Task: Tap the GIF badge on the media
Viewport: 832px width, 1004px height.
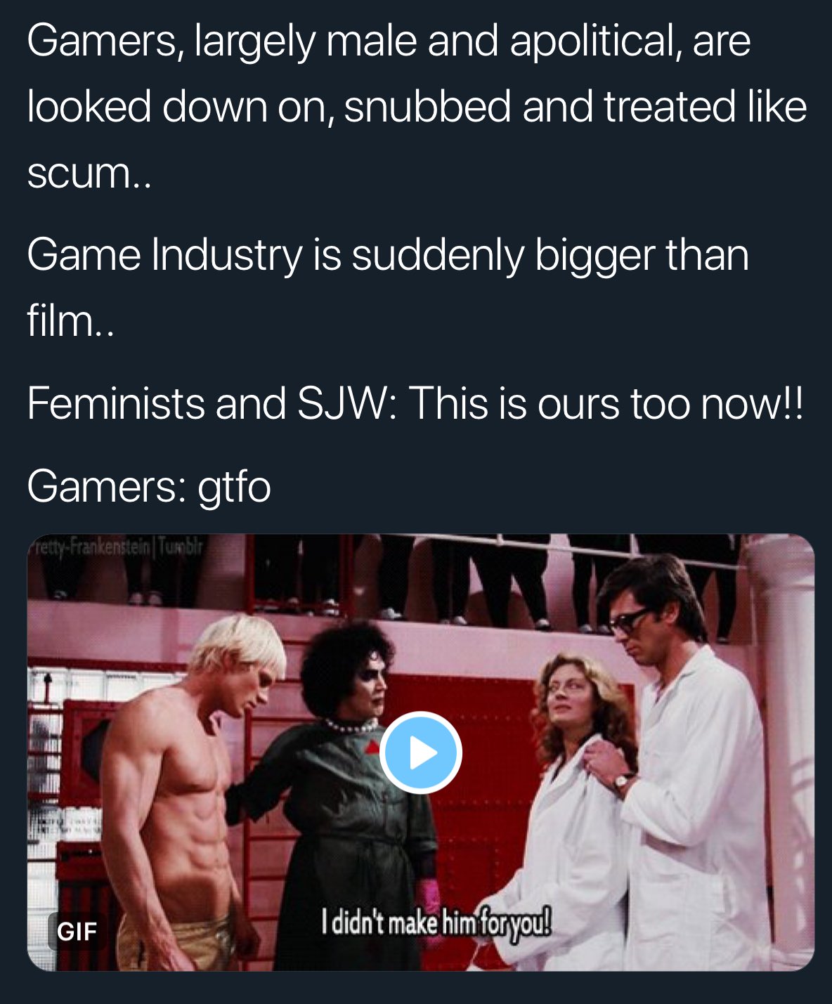Action: click(77, 931)
